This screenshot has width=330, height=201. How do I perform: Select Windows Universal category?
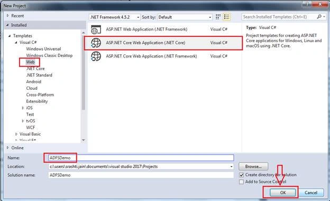tap(43, 49)
